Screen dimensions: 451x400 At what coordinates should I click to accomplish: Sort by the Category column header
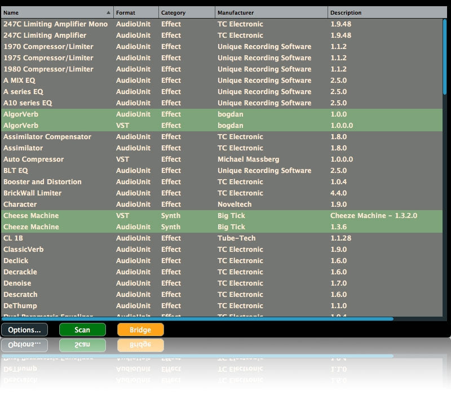(x=187, y=12)
